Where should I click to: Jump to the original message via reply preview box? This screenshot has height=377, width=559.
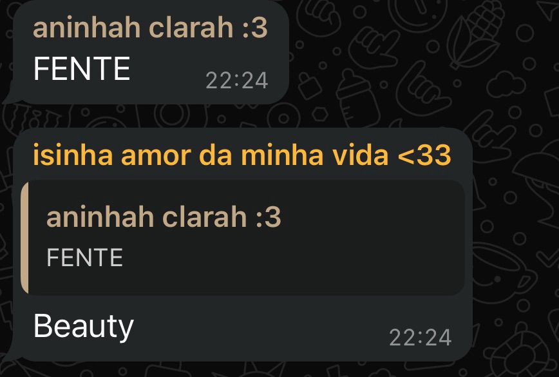(x=243, y=238)
